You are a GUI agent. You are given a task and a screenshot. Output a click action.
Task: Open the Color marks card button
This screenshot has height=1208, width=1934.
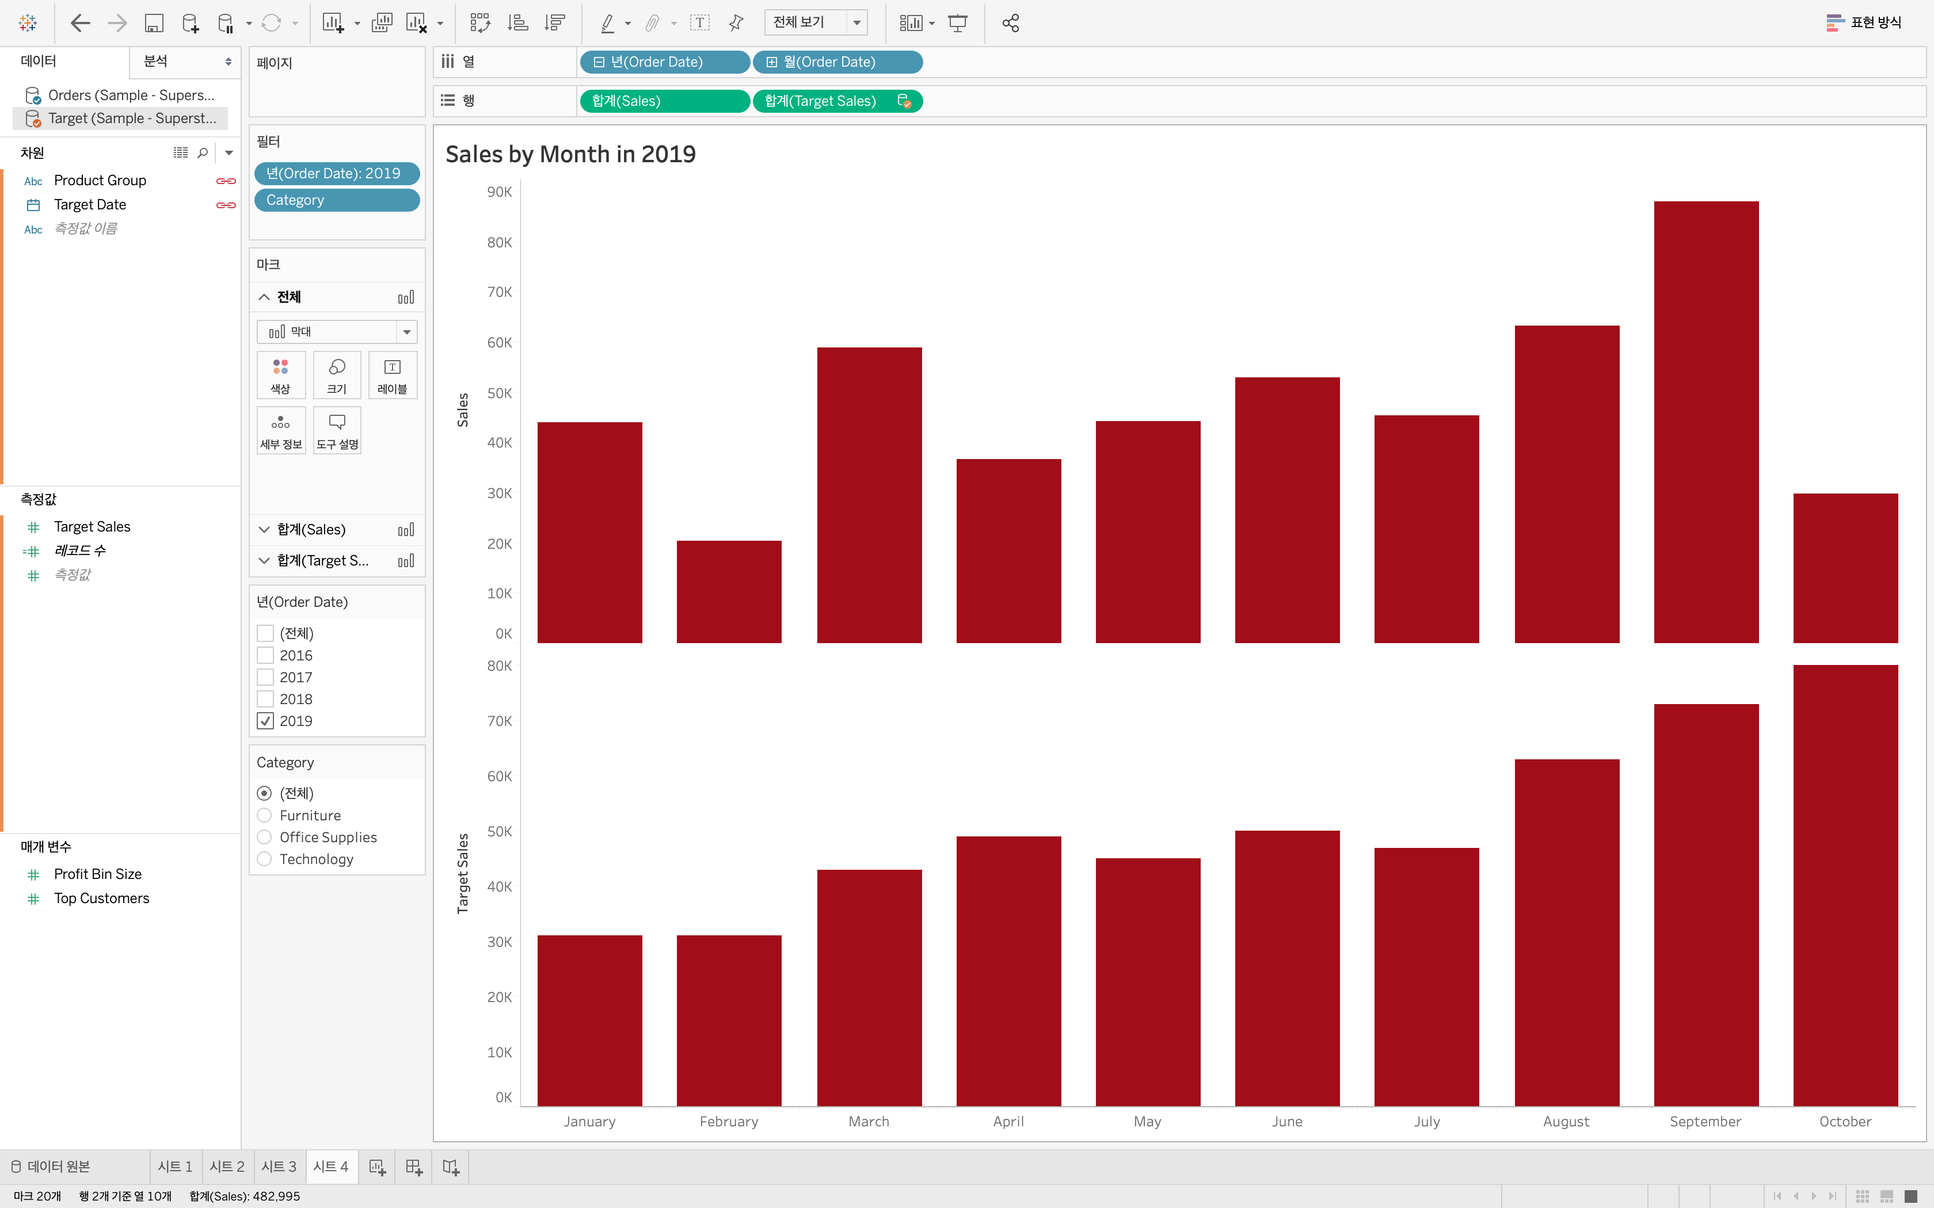point(280,374)
